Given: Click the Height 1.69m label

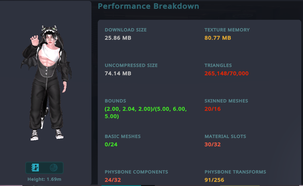Looking at the screenshot, I should click(44, 180).
